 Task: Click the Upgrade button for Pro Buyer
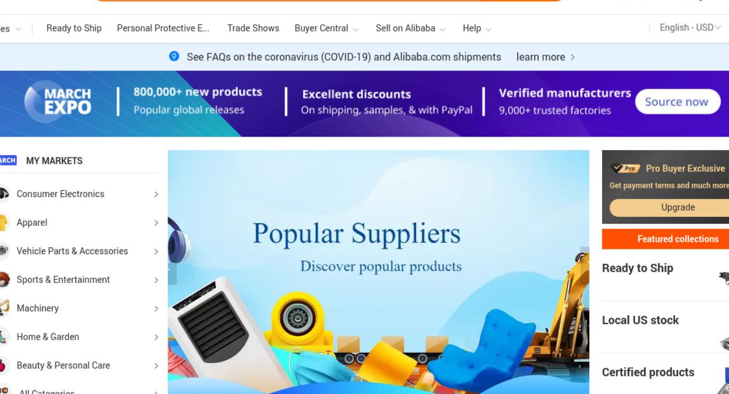(x=678, y=208)
